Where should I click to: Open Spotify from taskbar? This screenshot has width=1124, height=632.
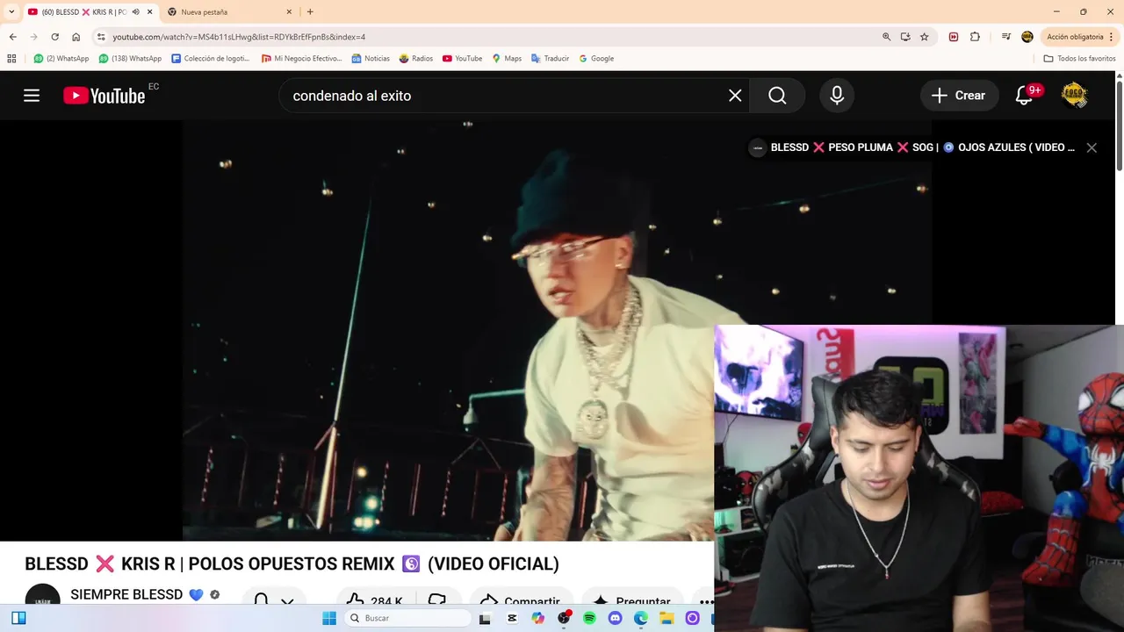coord(589,618)
